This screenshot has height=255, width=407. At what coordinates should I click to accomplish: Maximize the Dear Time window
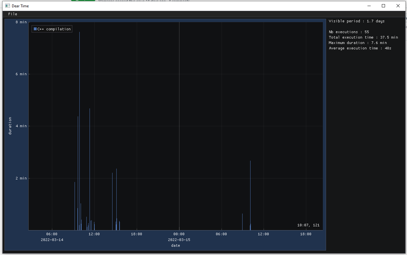click(383, 6)
